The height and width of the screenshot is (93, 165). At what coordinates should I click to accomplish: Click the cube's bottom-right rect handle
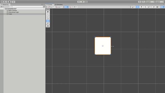[111, 54]
